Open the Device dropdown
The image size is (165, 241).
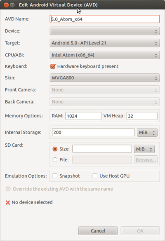click(105, 31)
